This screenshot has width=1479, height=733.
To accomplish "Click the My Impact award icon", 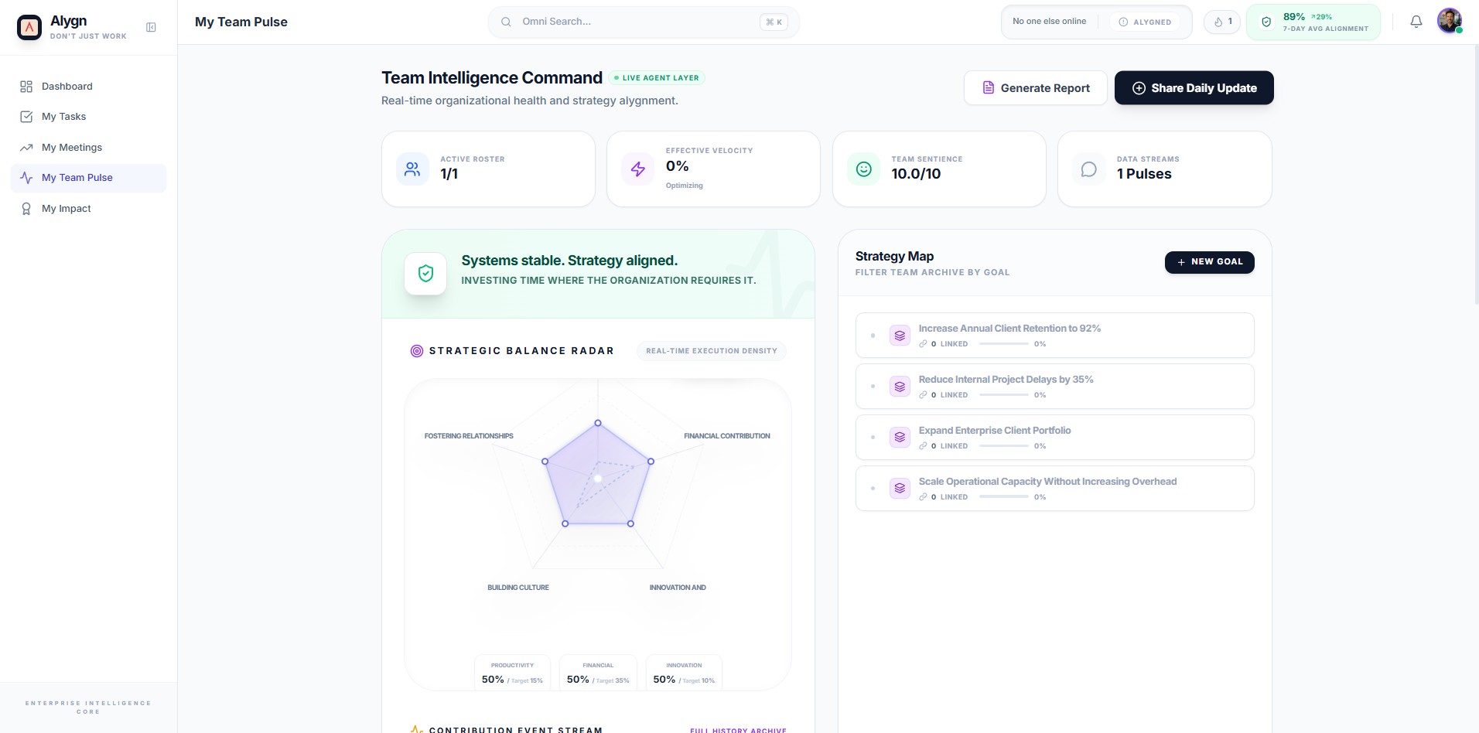I will click(x=26, y=209).
